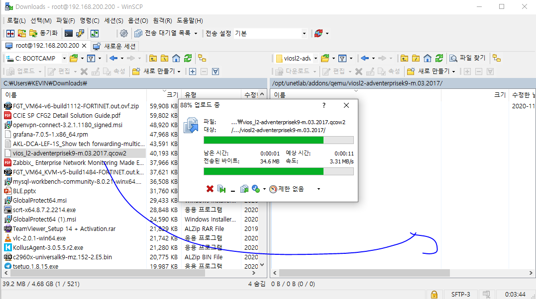
Task: Close the root@192.168.200.200 session tab
Action: point(84,46)
